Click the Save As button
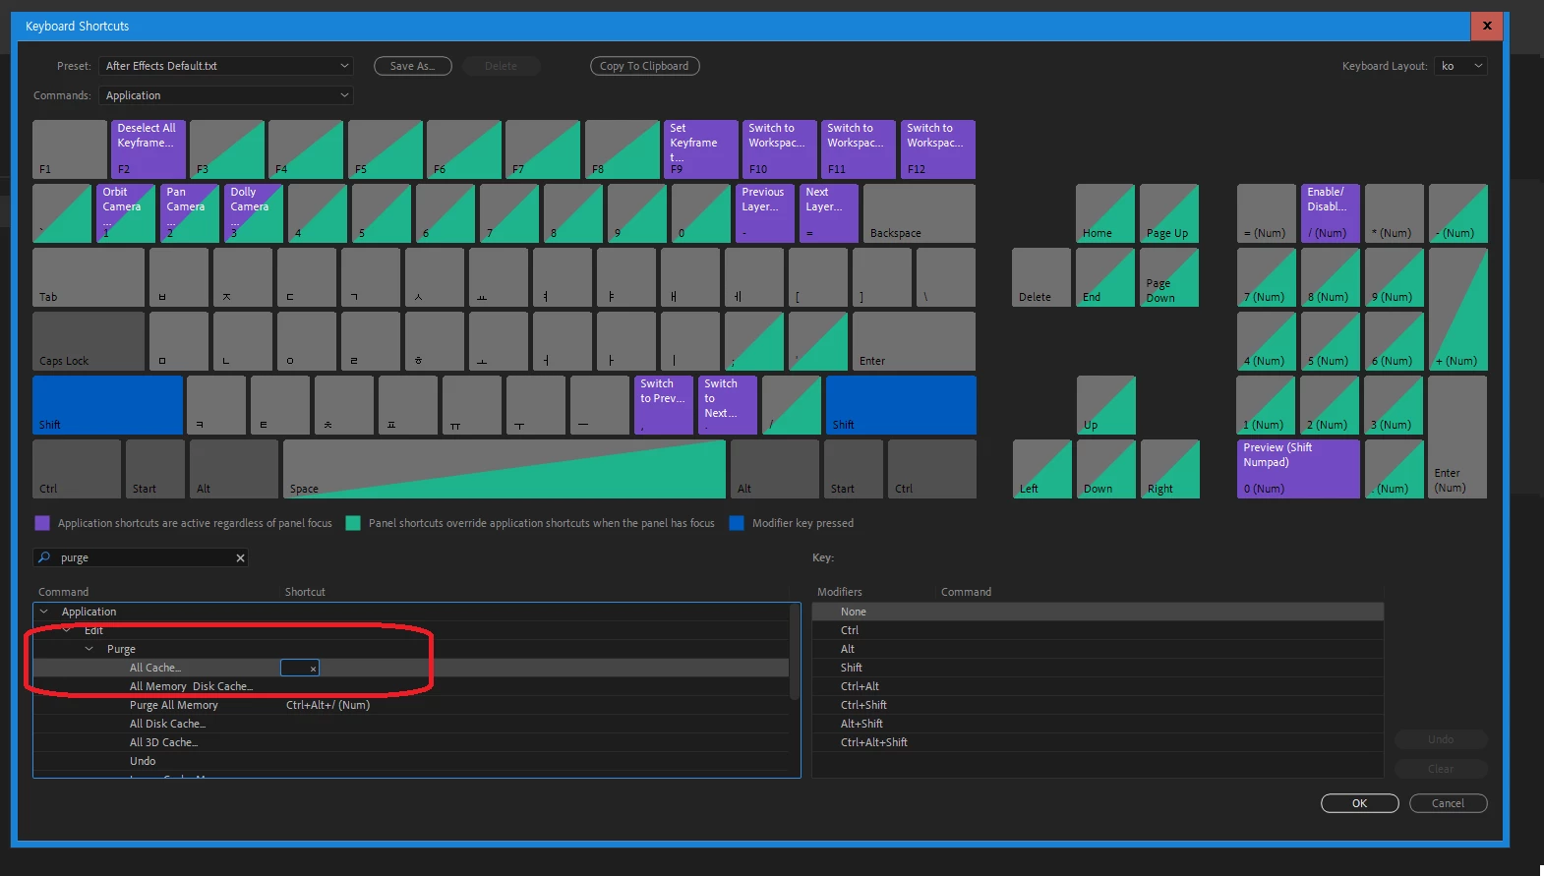The width and height of the screenshot is (1544, 876). tap(413, 66)
